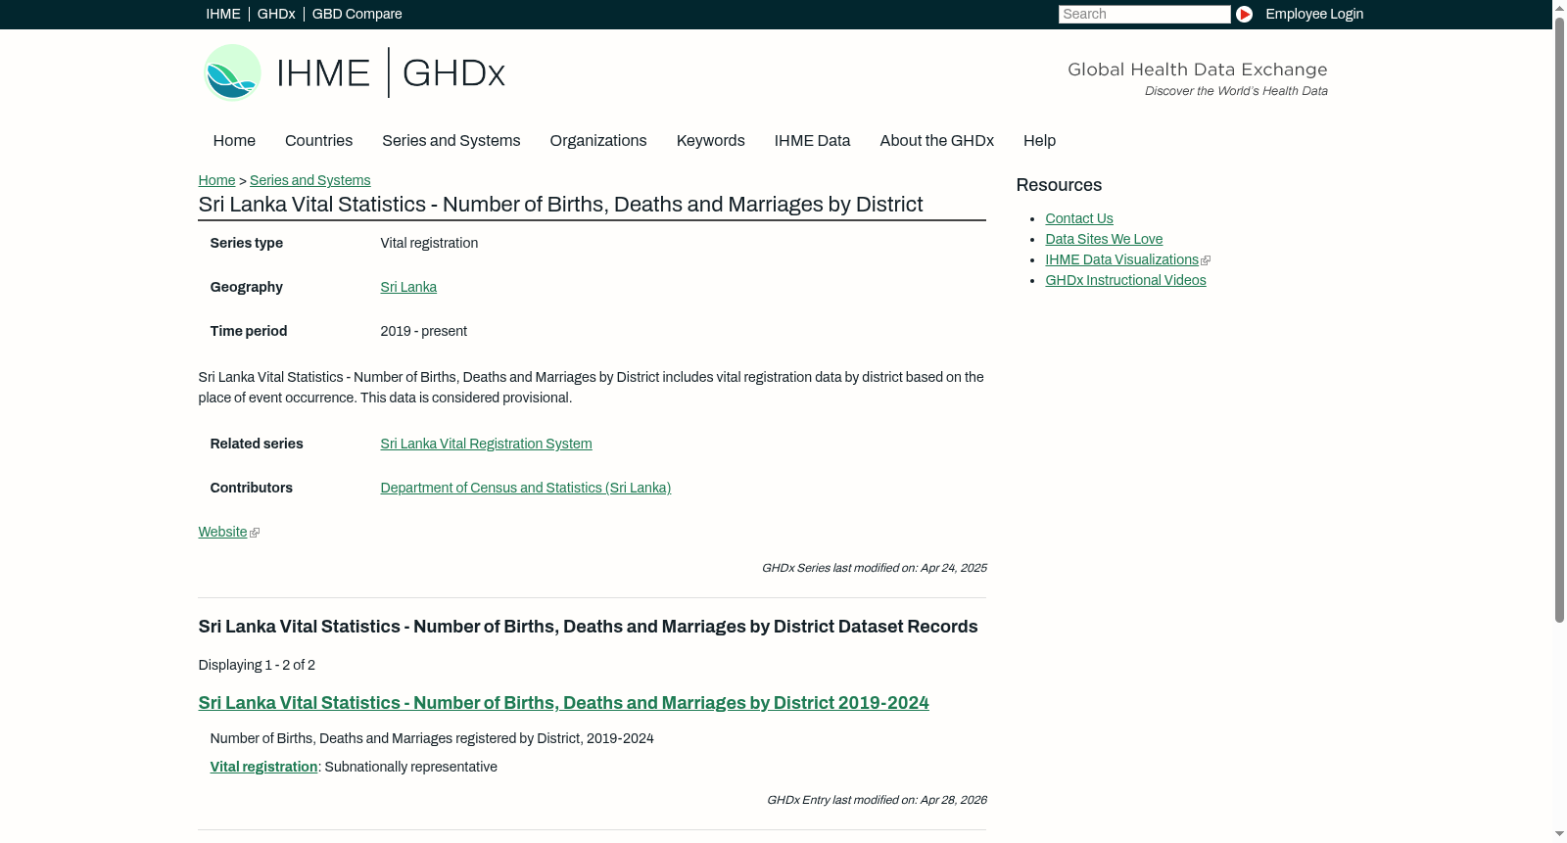This screenshot has width=1567, height=843.
Task: Click the scrollbar up arrow
Action: coord(1559,8)
